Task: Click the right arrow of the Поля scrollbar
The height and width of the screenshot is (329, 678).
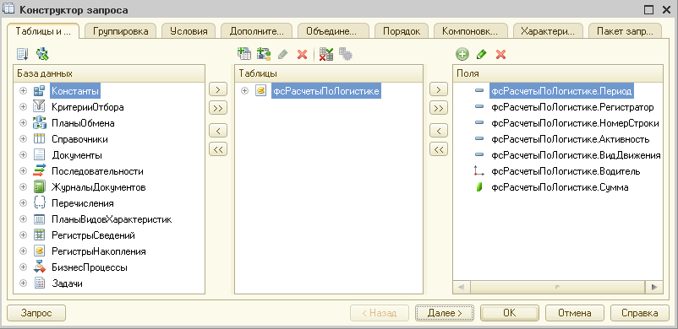Action: 653,287
